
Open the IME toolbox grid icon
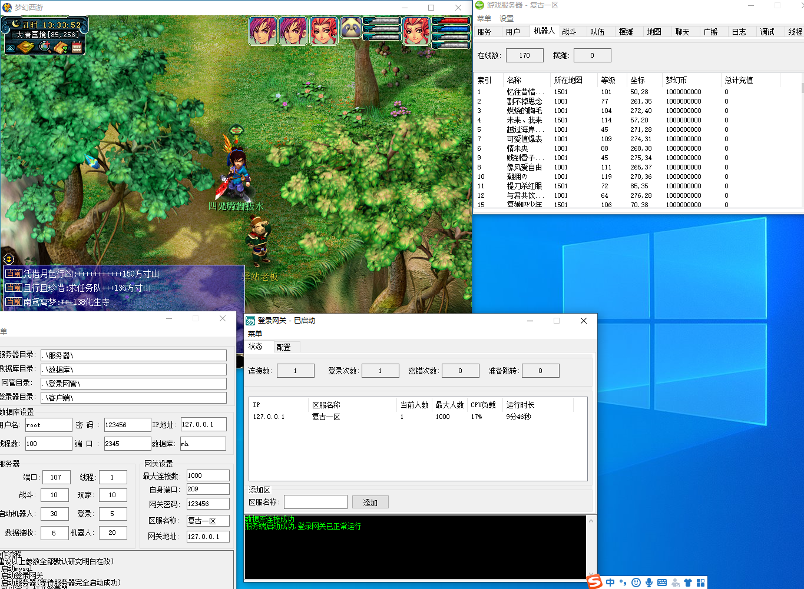tap(700, 583)
